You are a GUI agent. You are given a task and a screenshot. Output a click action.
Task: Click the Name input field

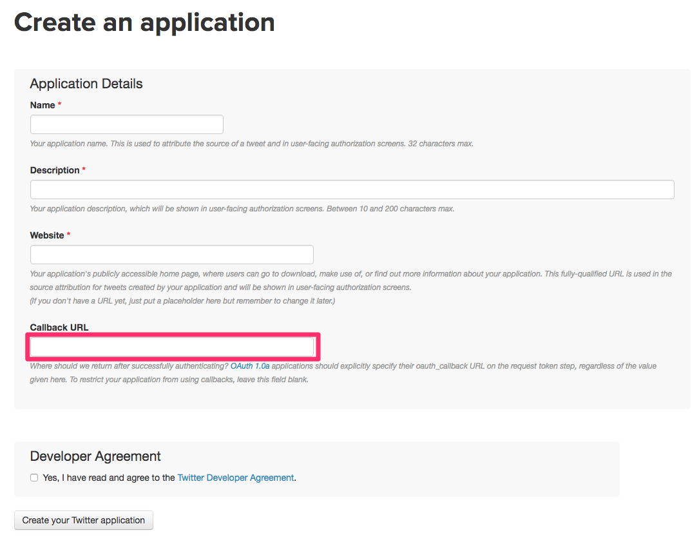(126, 124)
